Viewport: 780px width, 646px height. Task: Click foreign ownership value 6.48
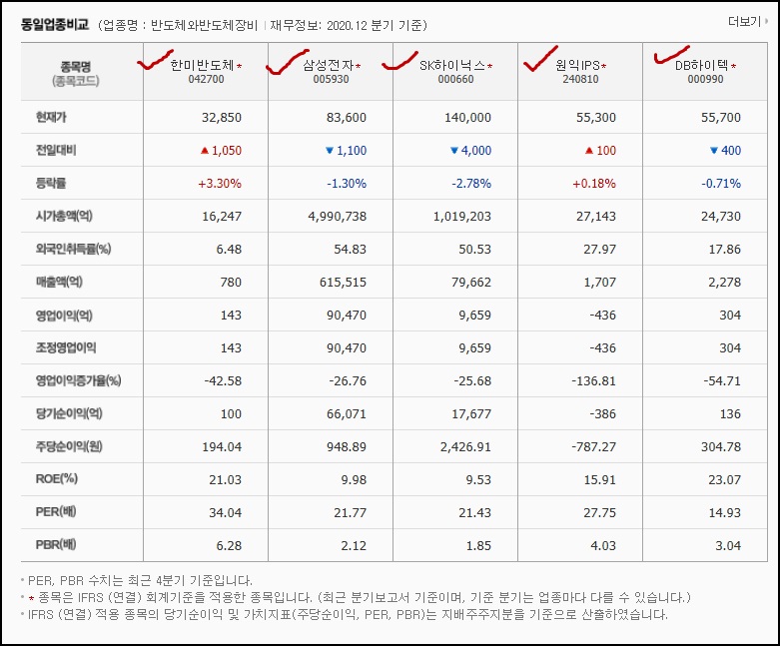pyautogui.click(x=229, y=250)
